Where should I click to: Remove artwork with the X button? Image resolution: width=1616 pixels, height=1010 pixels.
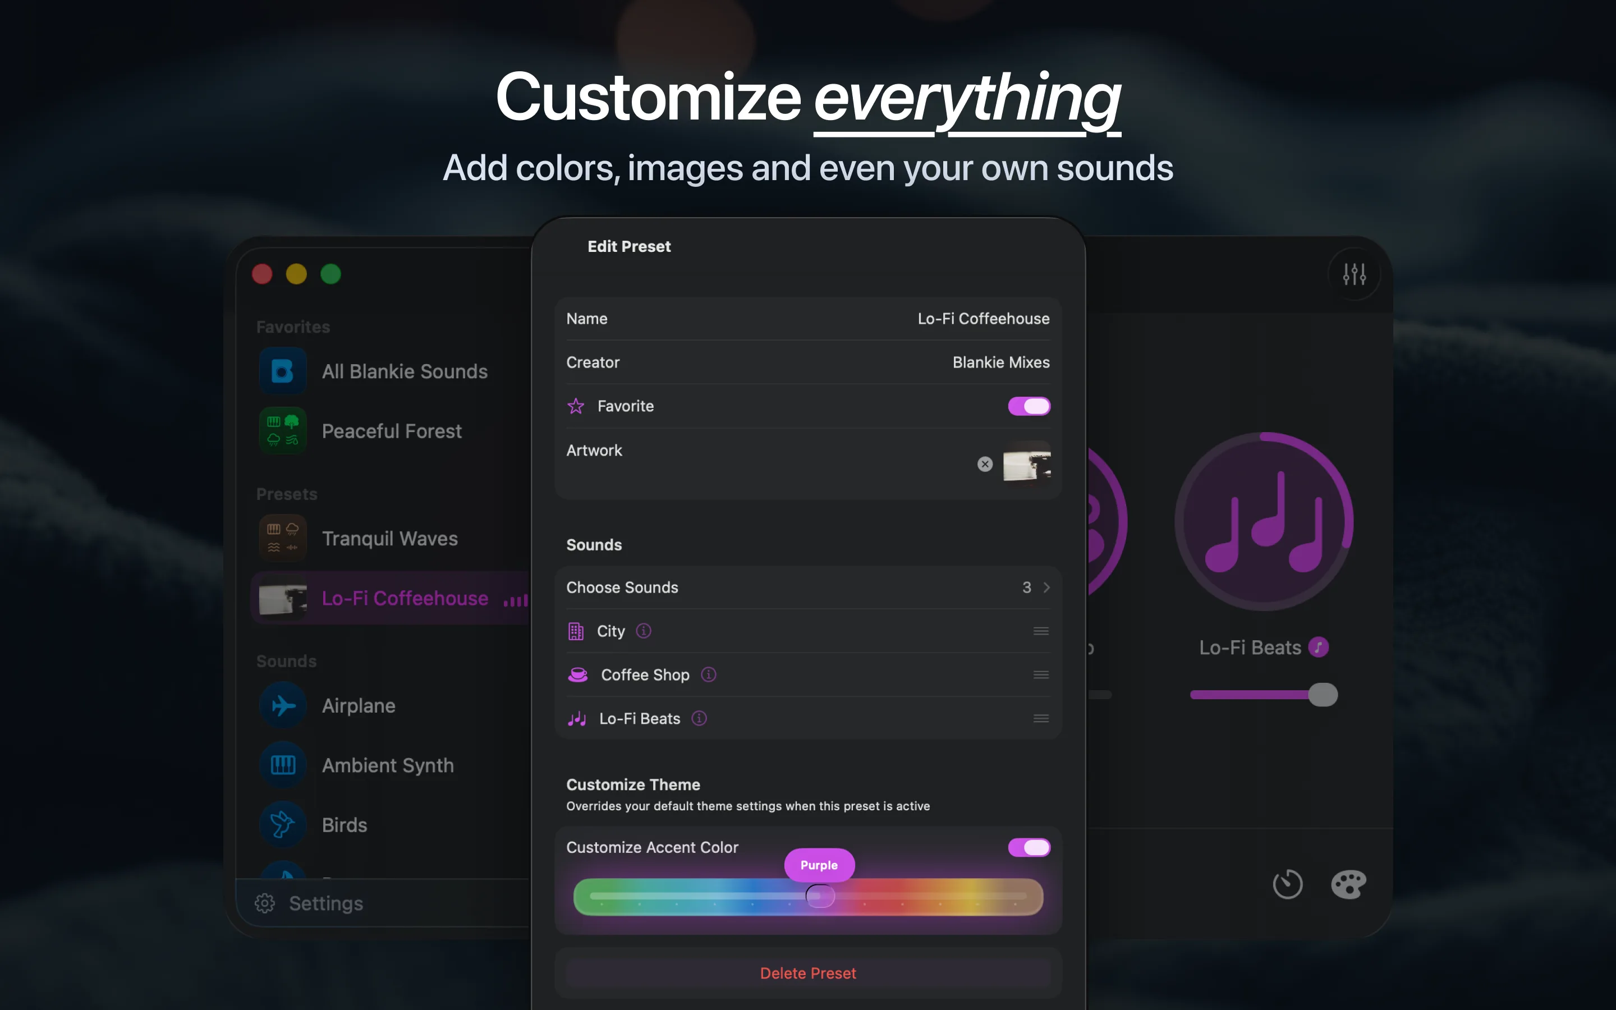click(985, 464)
